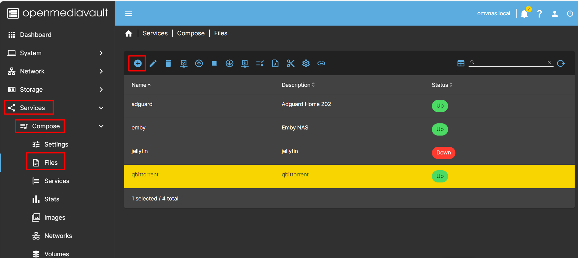This screenshot has height=258, width=578.
Task: Click the Files breadcrumb link
Action: point(221,33)
